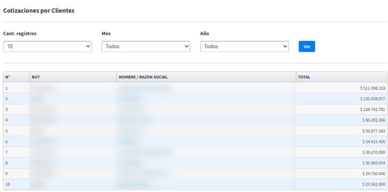
Task: Click the blue Ver button
Action: pos(307,47)
